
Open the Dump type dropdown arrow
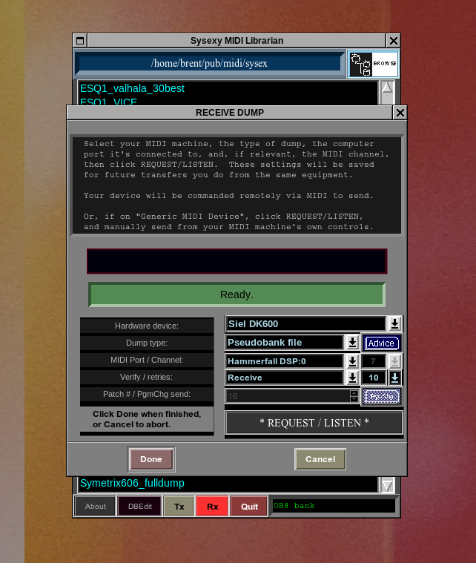tap(352, 343)
